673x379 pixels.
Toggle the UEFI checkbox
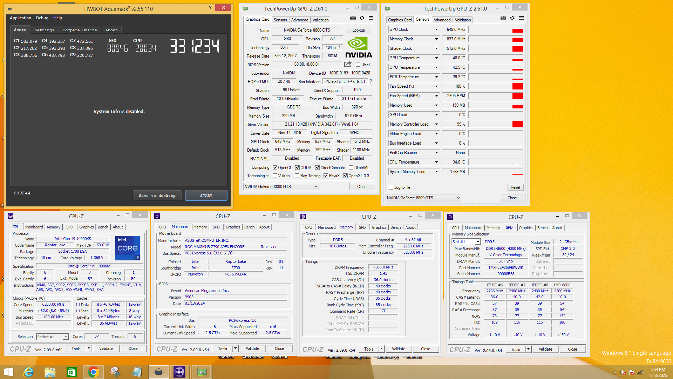click(x=358, y=65)
